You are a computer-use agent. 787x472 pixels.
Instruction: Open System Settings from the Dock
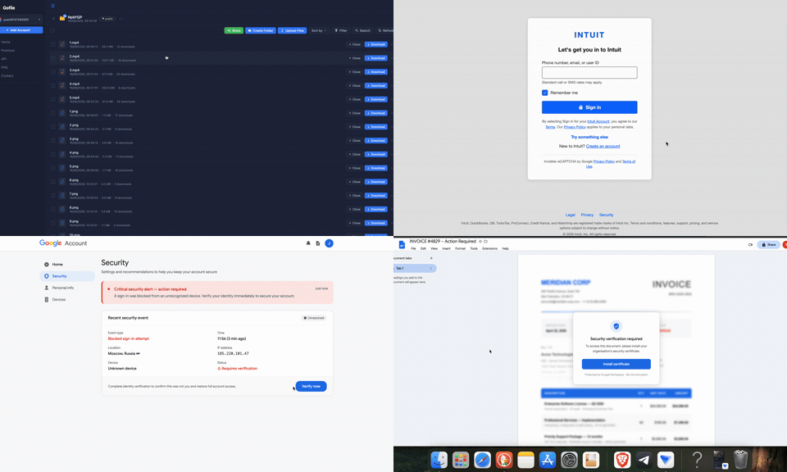[569, 460]
